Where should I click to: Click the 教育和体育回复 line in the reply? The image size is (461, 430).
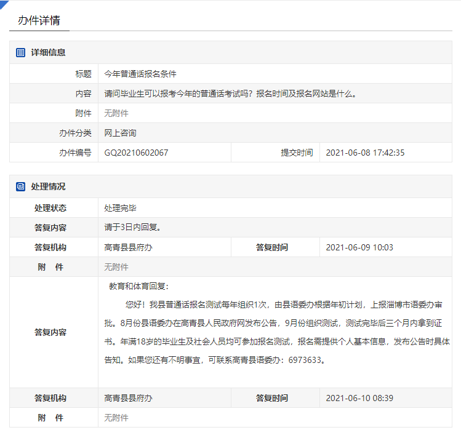pyautogui.click(x=138, y=286)
